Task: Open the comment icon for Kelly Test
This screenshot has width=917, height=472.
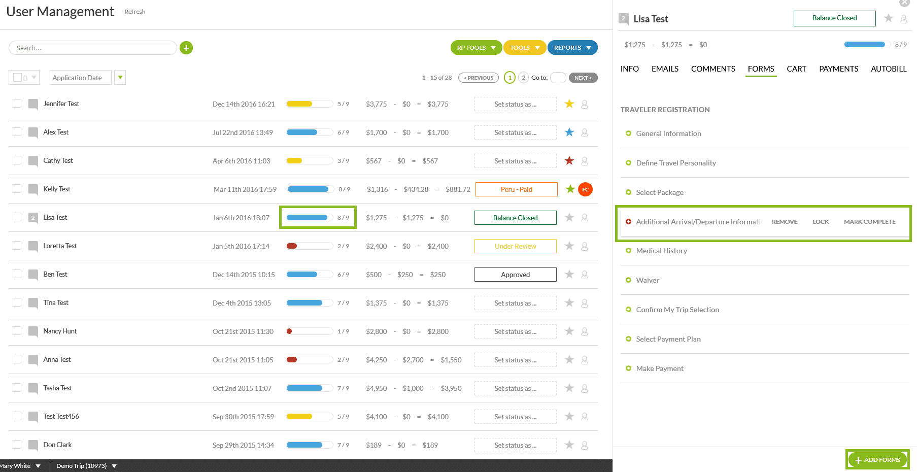Action: pos(33,189)
